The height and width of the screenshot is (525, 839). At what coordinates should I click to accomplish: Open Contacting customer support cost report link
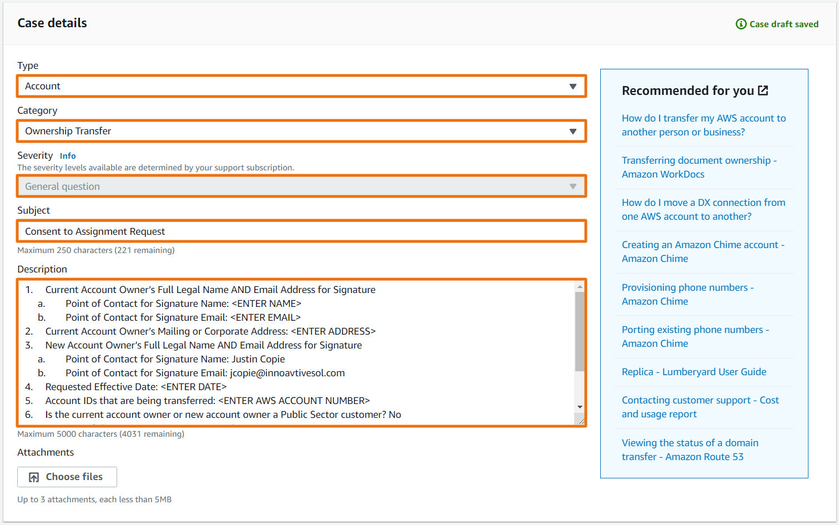(700, 407)
